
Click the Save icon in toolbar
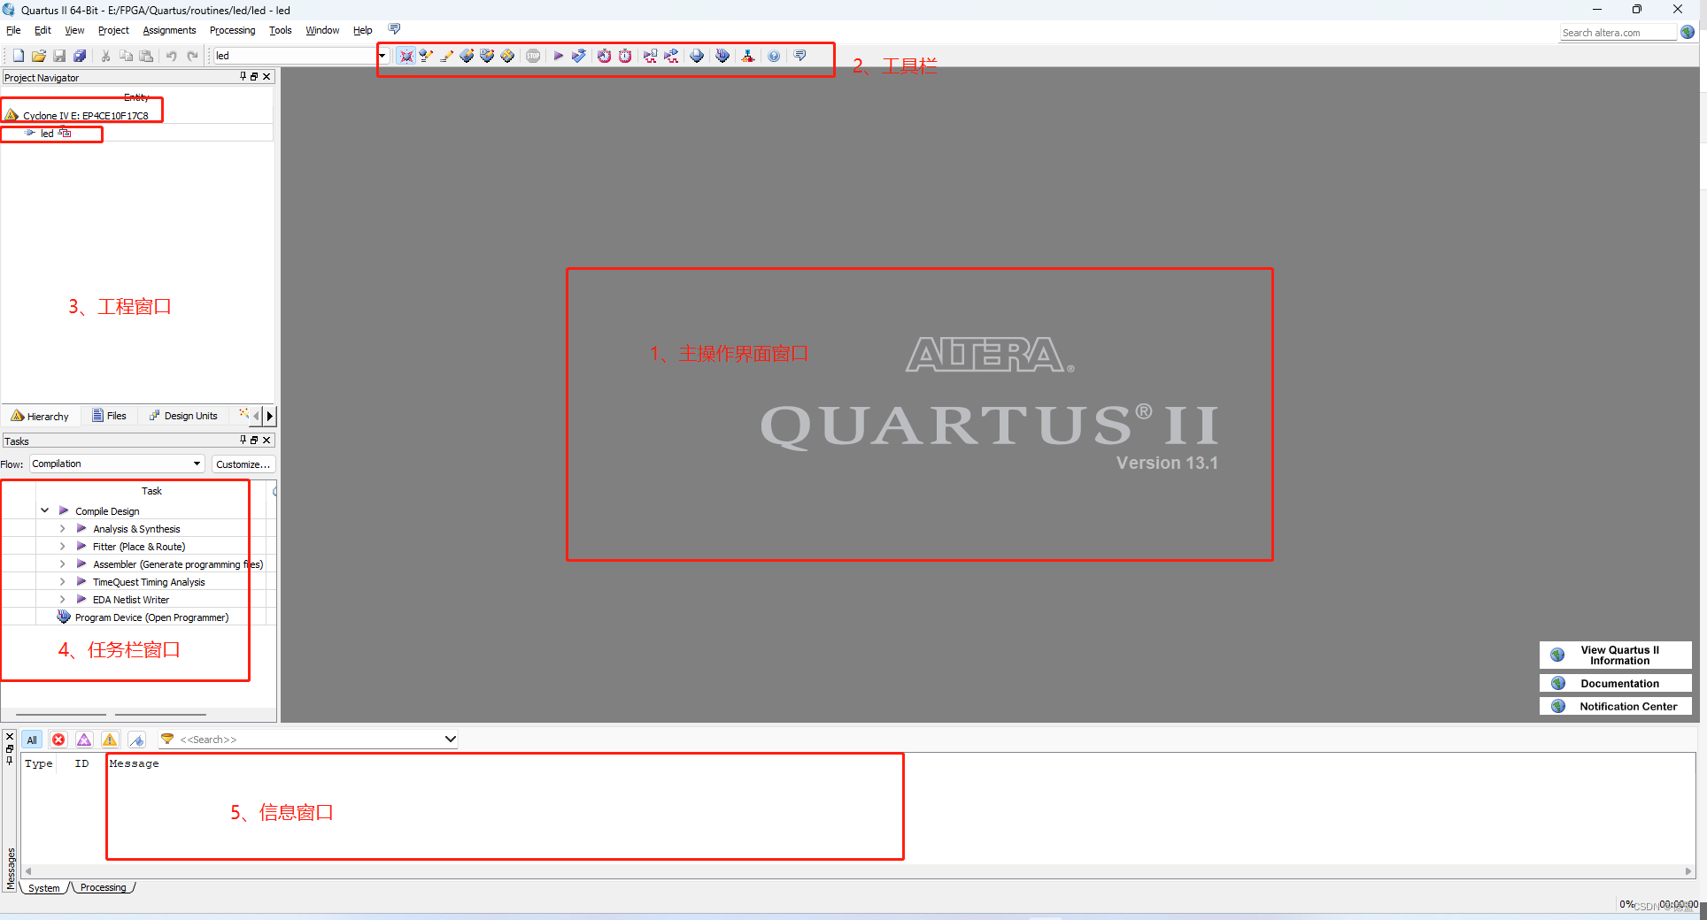pos(59,56)
